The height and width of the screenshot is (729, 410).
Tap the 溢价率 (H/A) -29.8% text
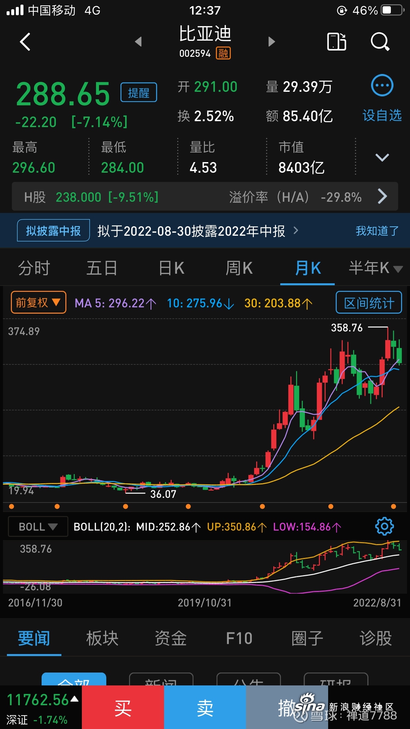click(295, 197)
